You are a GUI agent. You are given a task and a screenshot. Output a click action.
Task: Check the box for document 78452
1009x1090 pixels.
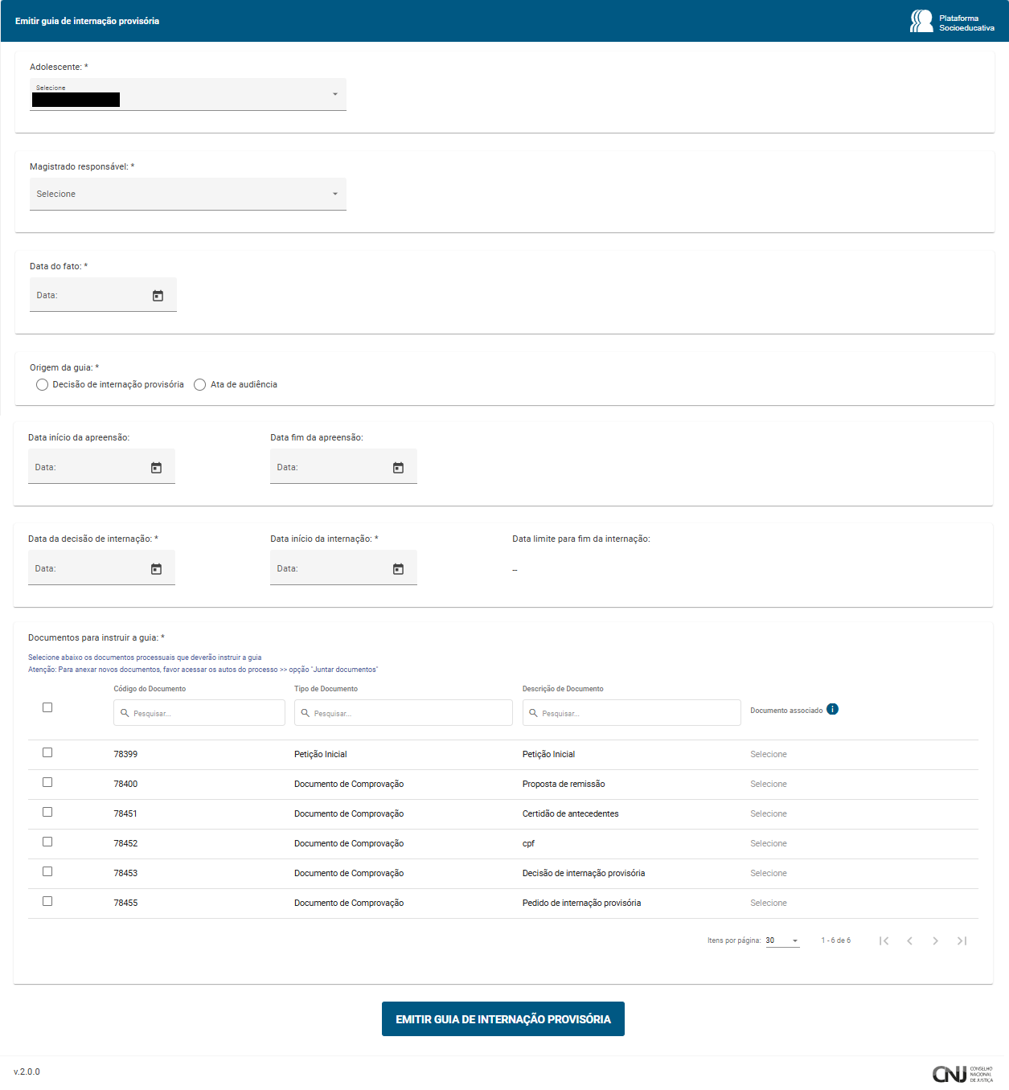click(x=47, y=842)
